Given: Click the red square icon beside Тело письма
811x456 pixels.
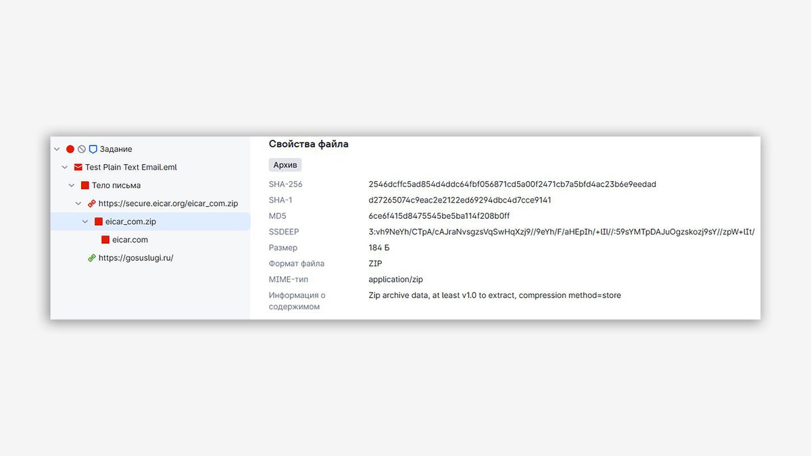Looking at the screenshot, I should 85,185.
